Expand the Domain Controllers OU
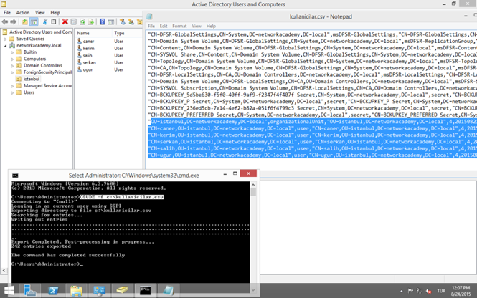 12,66
